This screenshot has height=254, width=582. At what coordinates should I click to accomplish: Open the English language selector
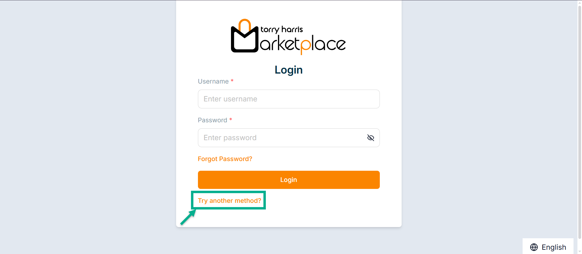pyautogui.click(x=548, y=247)
